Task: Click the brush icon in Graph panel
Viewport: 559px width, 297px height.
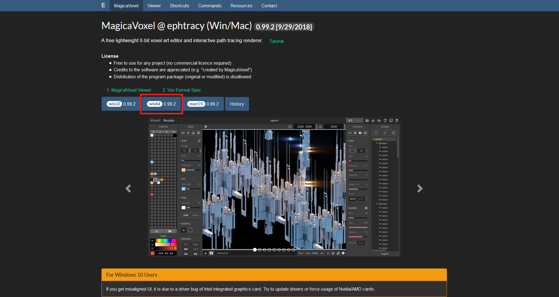Action: pyautogui.click(x=385, y=133)
